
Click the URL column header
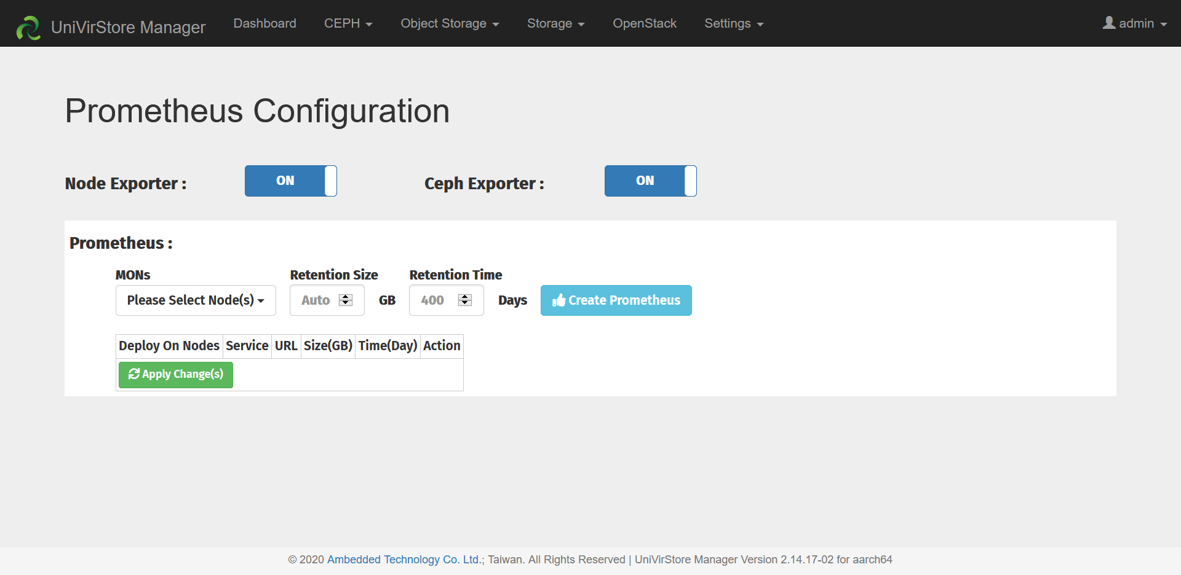286,346
